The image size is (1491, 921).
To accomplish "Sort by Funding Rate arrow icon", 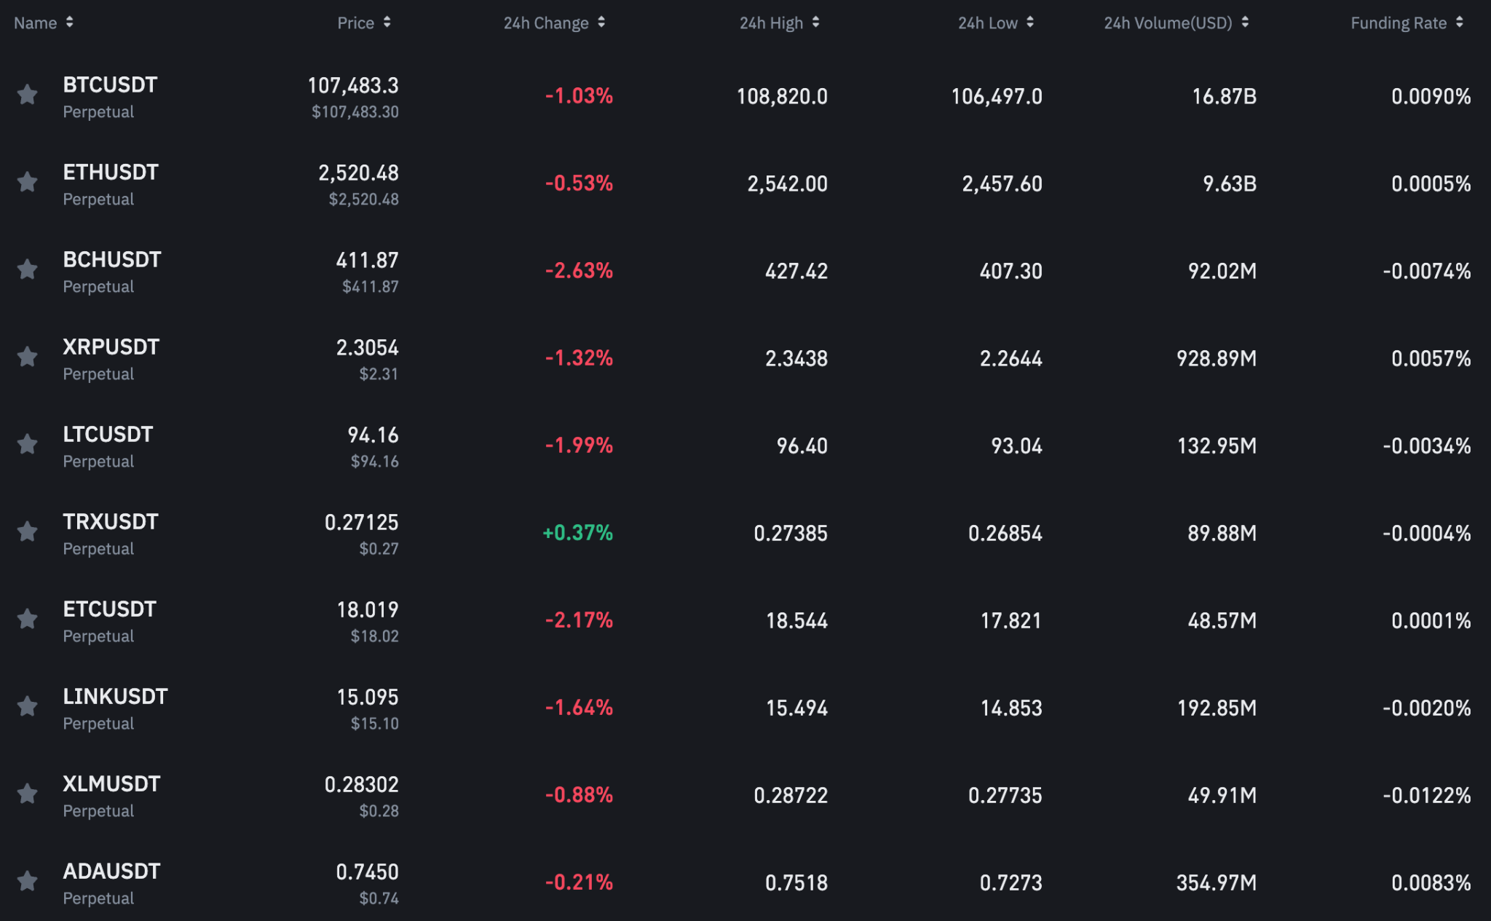I will (1460, 23).
